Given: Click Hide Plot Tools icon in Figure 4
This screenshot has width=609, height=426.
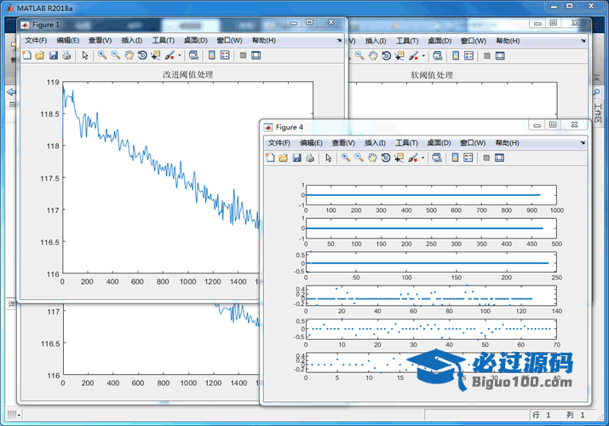Looking at the screenshot, I should click(486, 158).
